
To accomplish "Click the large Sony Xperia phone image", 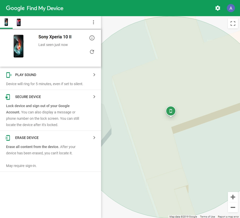I will 18,46.
